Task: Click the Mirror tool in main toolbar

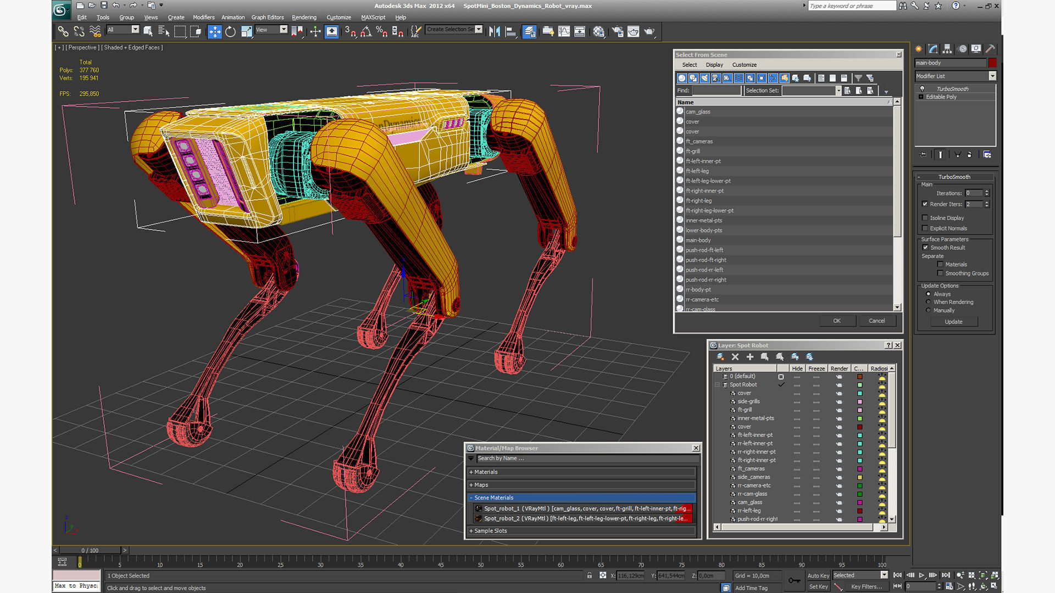Action: point(495,31)
